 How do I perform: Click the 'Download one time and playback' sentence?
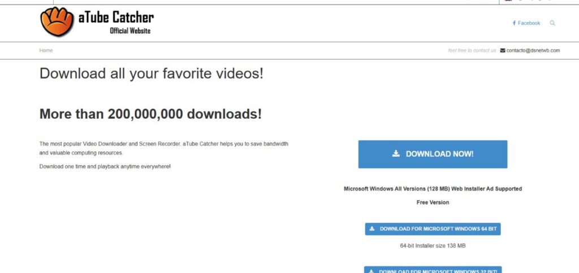105,166
